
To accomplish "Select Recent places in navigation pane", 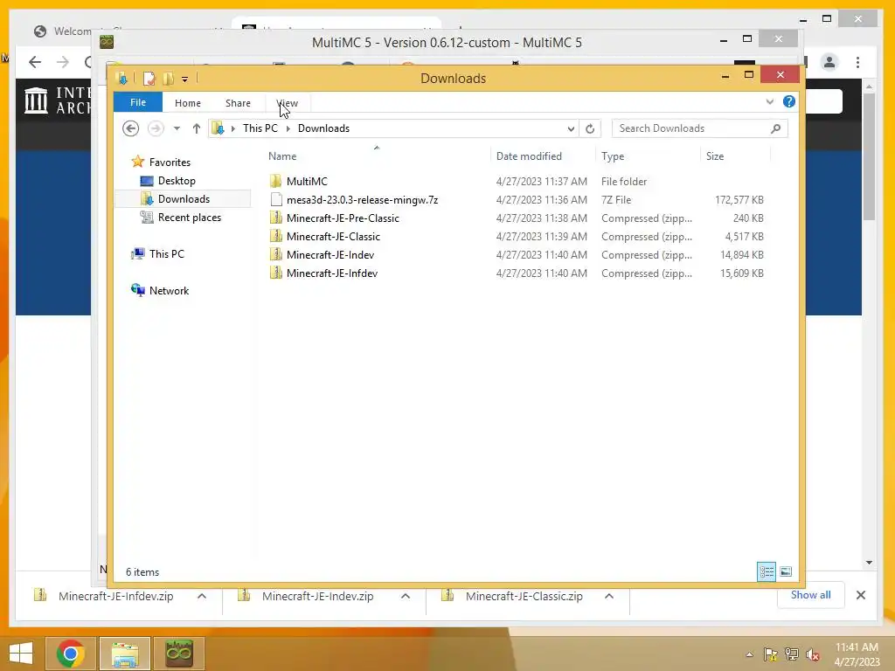I will pos(189,218).
